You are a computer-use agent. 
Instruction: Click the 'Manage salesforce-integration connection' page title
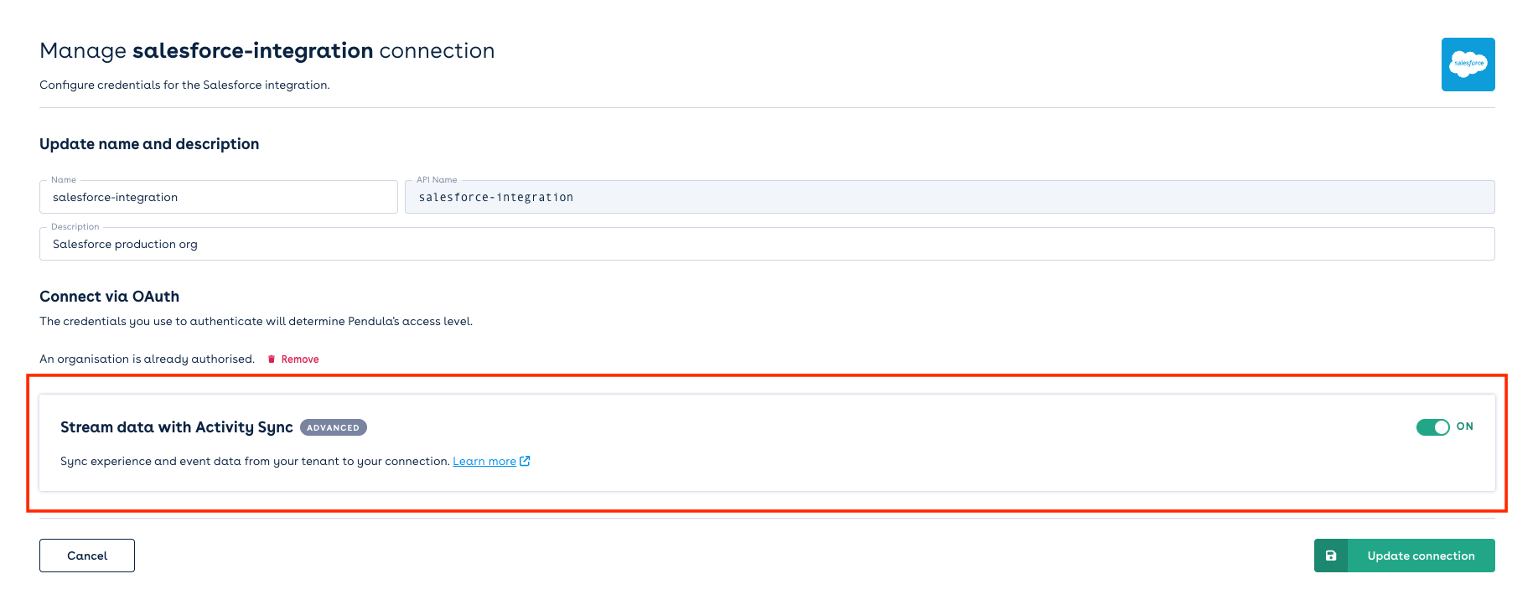[x=267, y=51]
